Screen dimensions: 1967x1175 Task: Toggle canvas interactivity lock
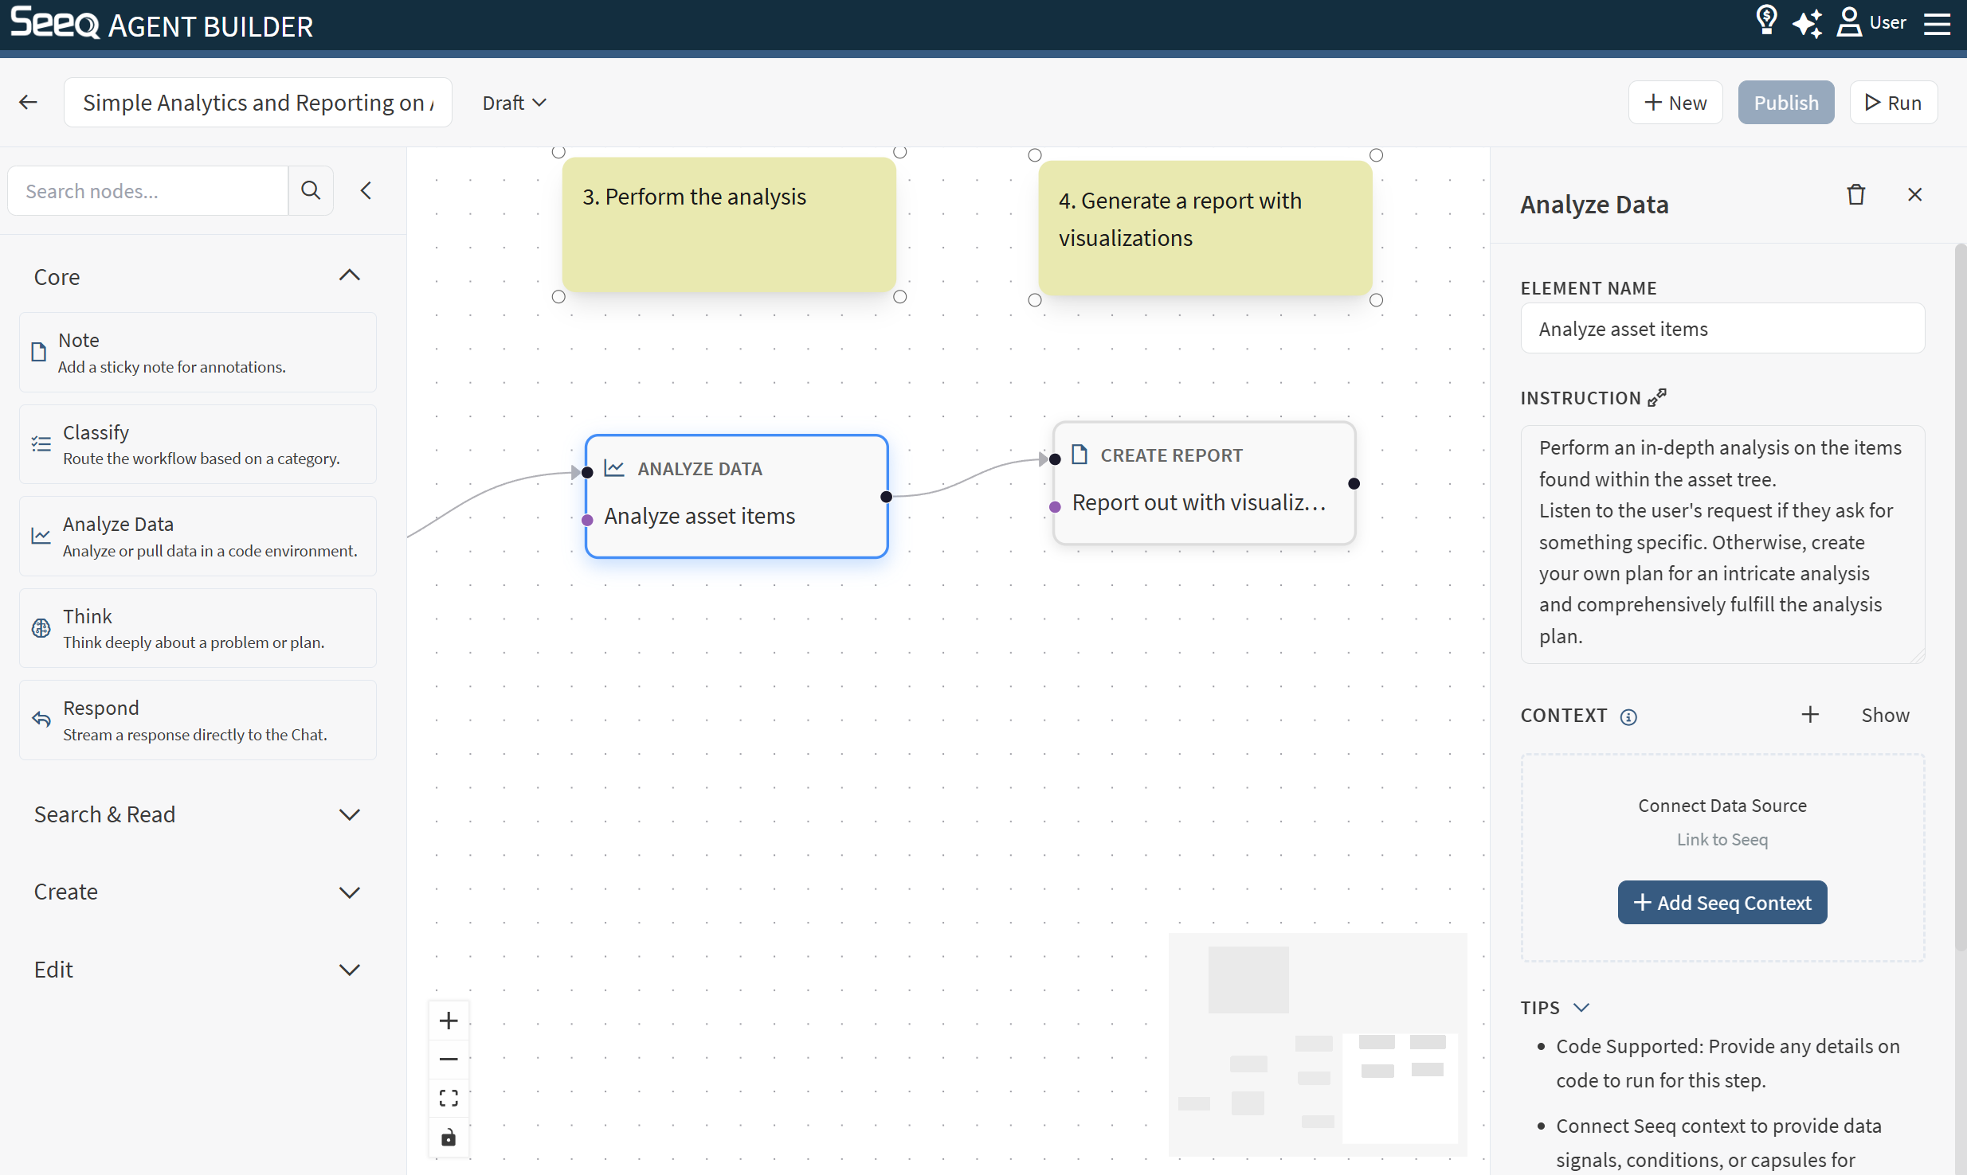(449, 1138)
